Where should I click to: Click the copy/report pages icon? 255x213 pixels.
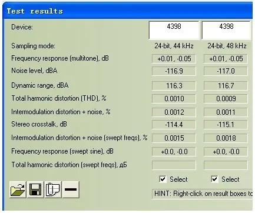tap(53, 189)
